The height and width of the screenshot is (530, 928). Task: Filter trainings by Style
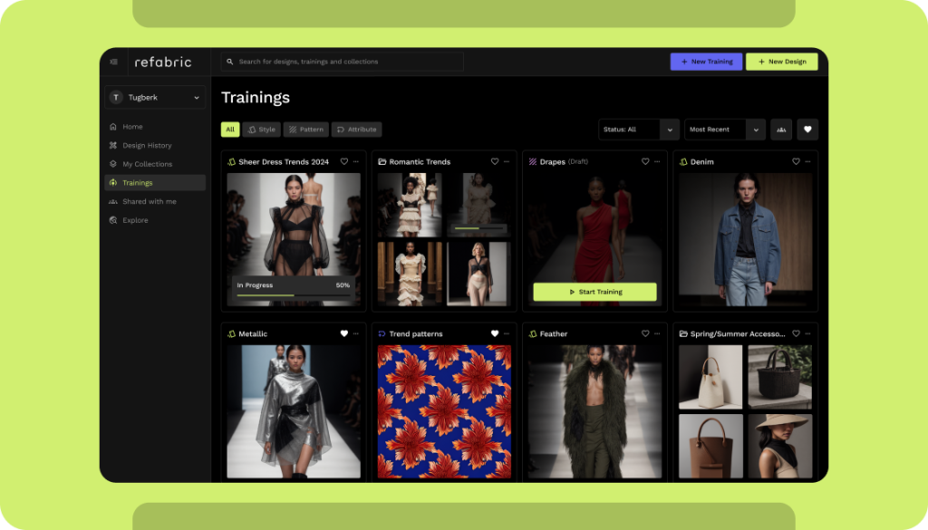tap(261, 130)
